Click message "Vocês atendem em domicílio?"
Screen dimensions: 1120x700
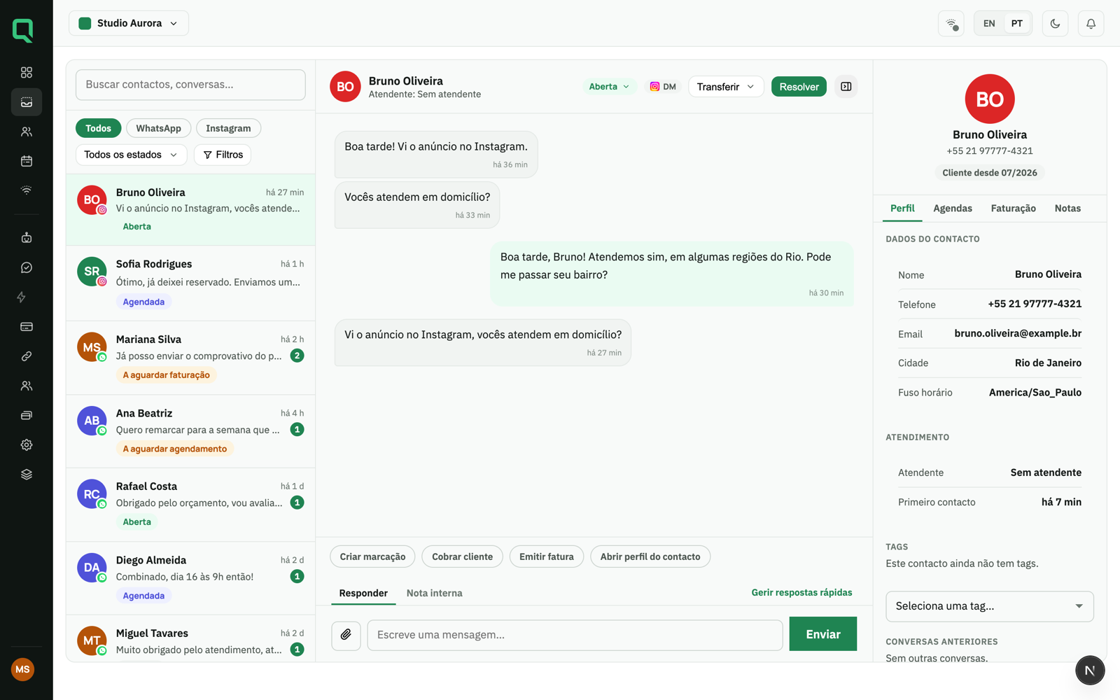tap(417, 205)
